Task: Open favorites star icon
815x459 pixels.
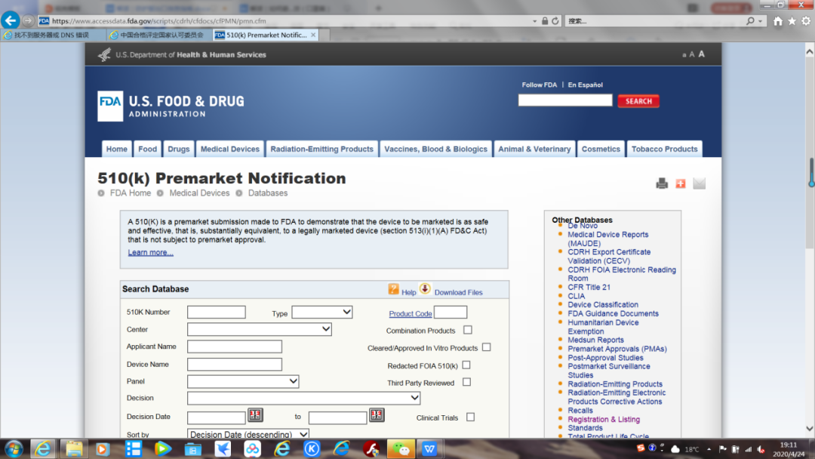Action: pos(792,21)
